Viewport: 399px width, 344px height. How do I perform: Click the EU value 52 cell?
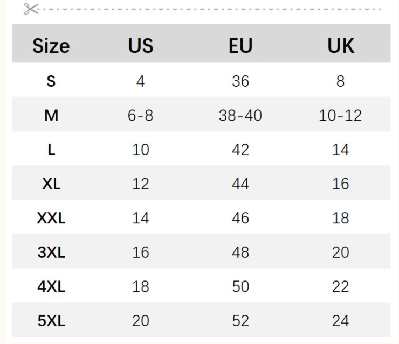click(x=240, y=321)
